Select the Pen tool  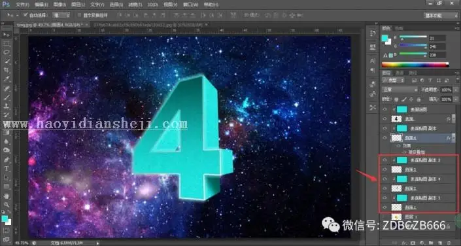point(7,160)
